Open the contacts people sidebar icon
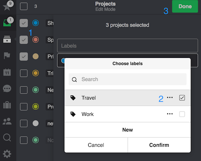 [x=7, y=121]
